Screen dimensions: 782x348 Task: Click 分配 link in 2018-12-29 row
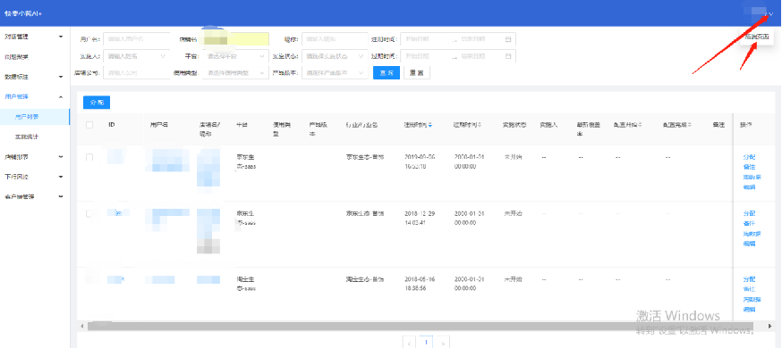pos(749,213)
